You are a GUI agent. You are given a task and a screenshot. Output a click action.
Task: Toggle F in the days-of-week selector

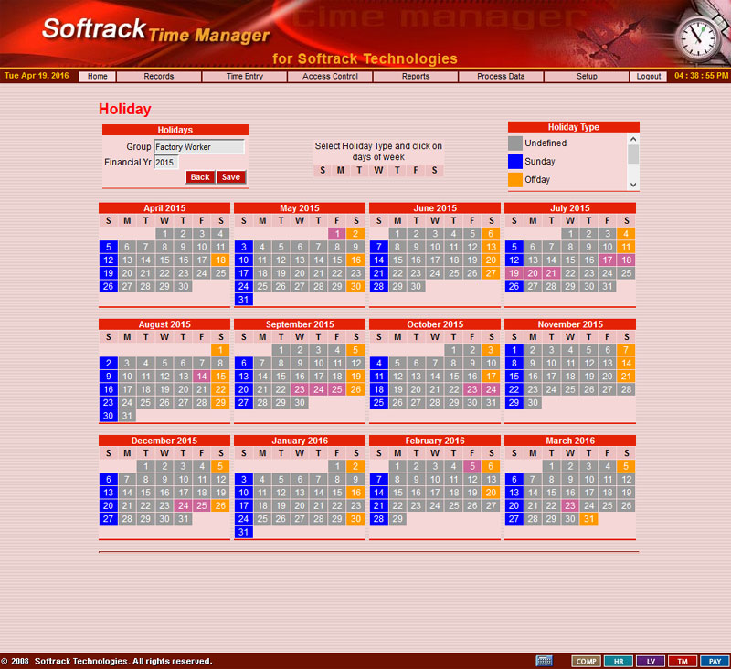coord(416,170)
